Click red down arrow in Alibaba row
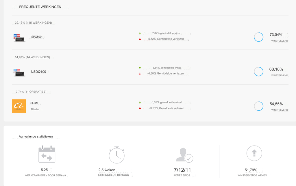The image size is (296, 186). (140, 108)
